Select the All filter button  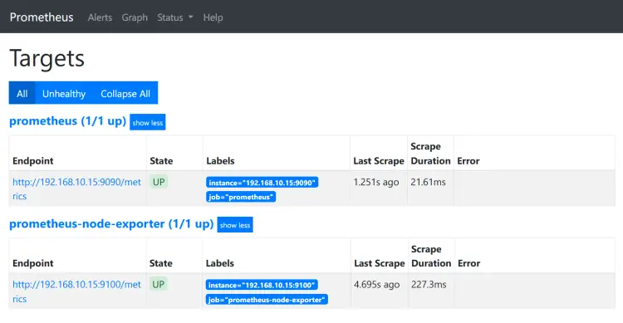click(22, 93)
